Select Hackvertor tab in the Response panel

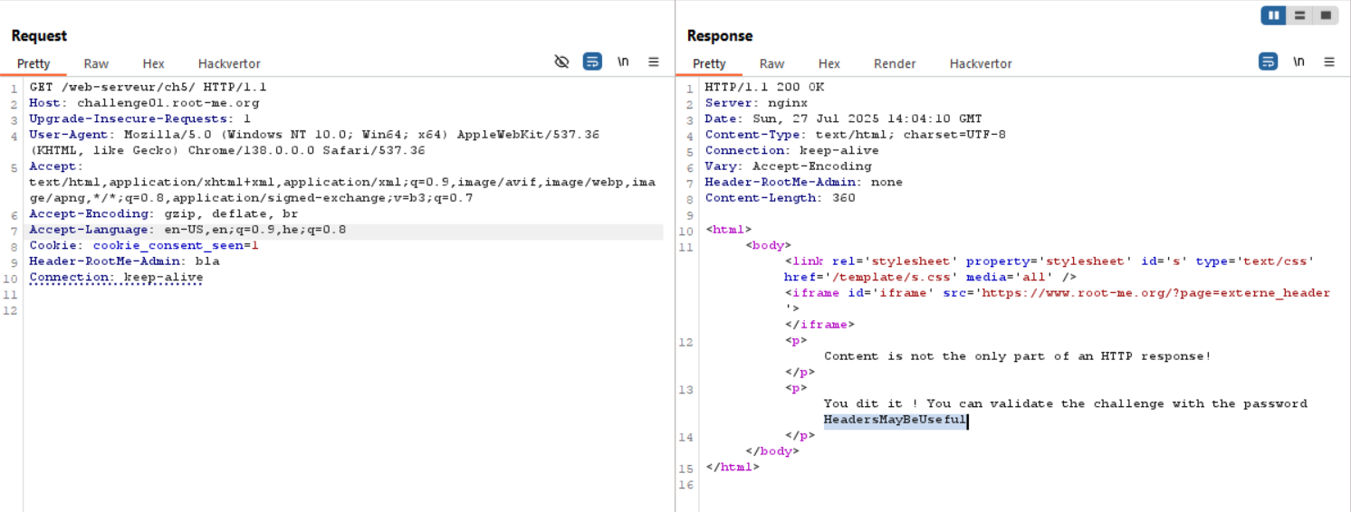point(981,63)
